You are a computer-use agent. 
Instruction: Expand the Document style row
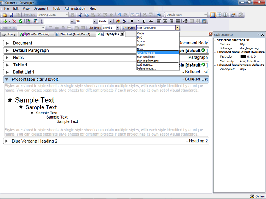7,43
